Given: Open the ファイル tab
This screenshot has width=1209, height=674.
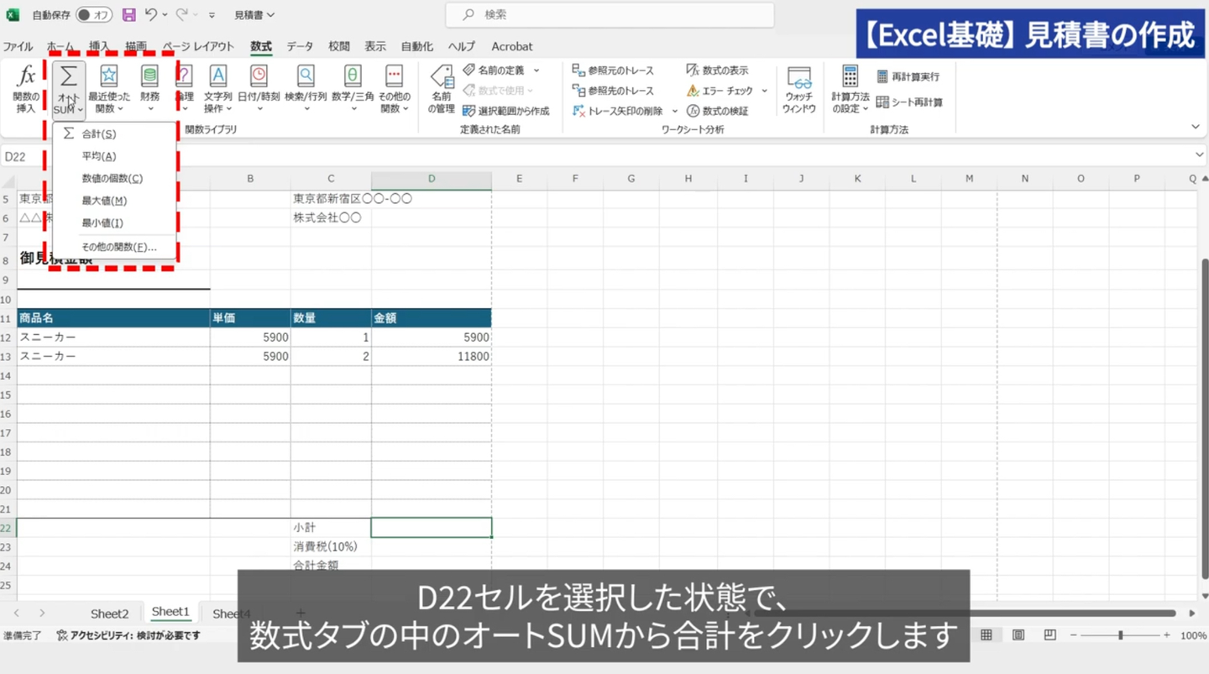Looking at the screenshot, I should (18, 46).
